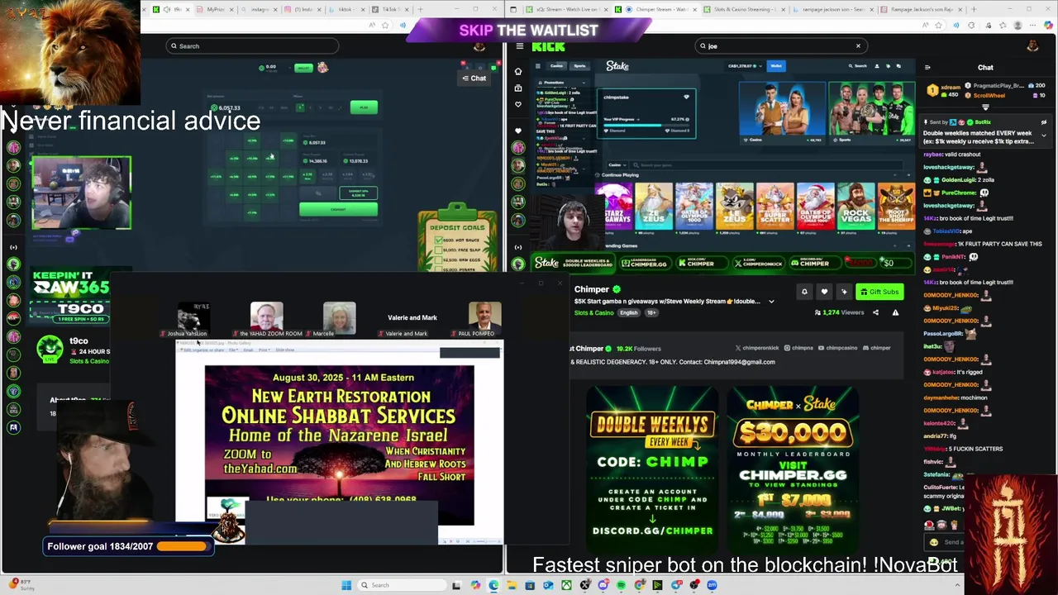Open chimperonkick X social link
The width and height of the screenshot is (1058, 595).
pos(758,348)
